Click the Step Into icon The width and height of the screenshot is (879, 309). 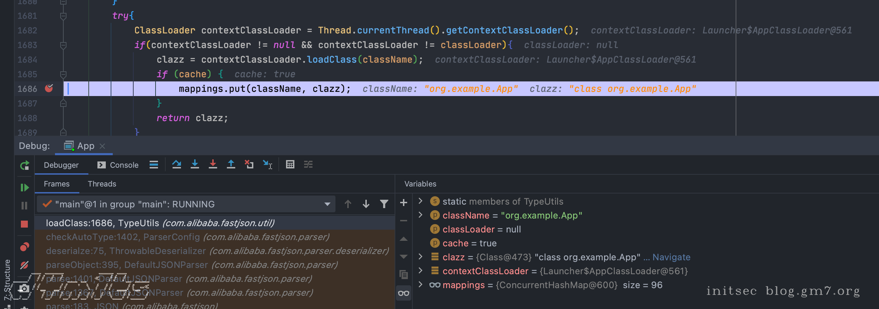(x=195, y=164)
